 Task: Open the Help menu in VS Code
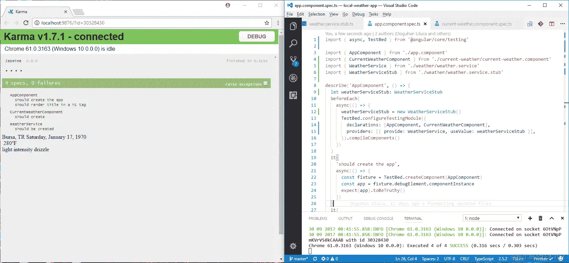387,14
